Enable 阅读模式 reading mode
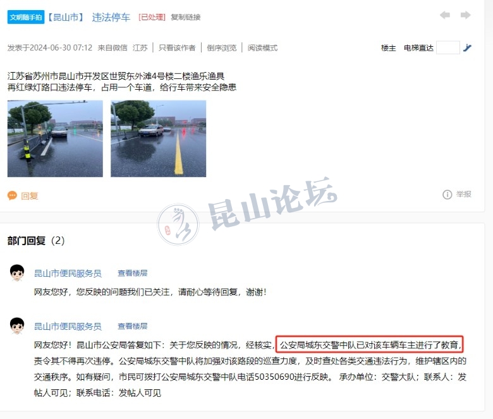 [262, 48]
